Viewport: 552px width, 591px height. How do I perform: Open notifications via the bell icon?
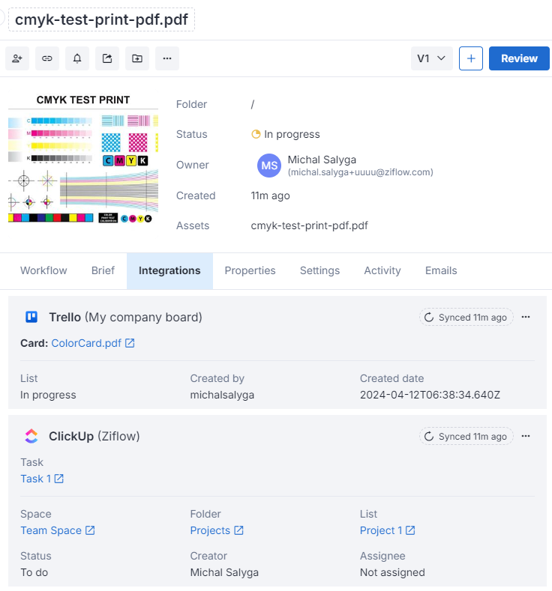coord(77,58)
